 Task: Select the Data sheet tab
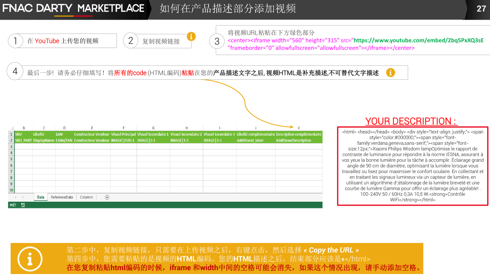(40, 197)
